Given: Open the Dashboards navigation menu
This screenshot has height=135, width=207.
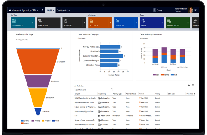Looking at the screenshot, I should [x=62, y=10].
